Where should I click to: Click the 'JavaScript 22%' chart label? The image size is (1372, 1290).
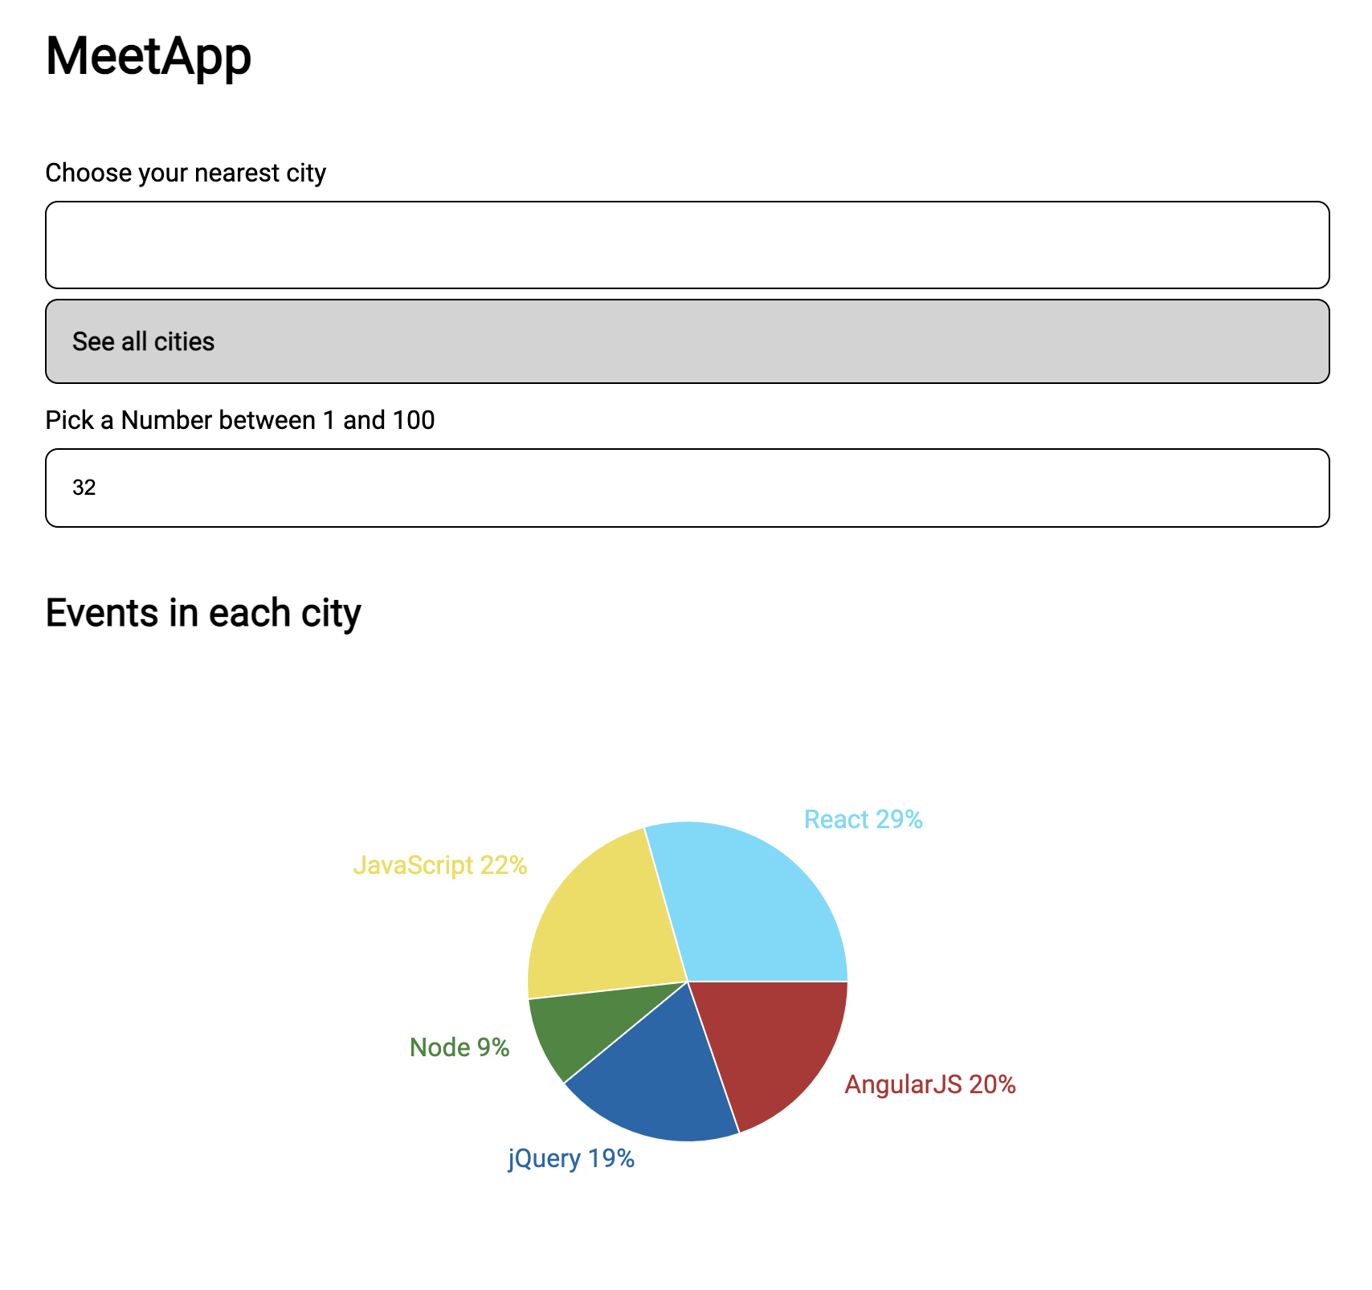click(x=440, y=865)
